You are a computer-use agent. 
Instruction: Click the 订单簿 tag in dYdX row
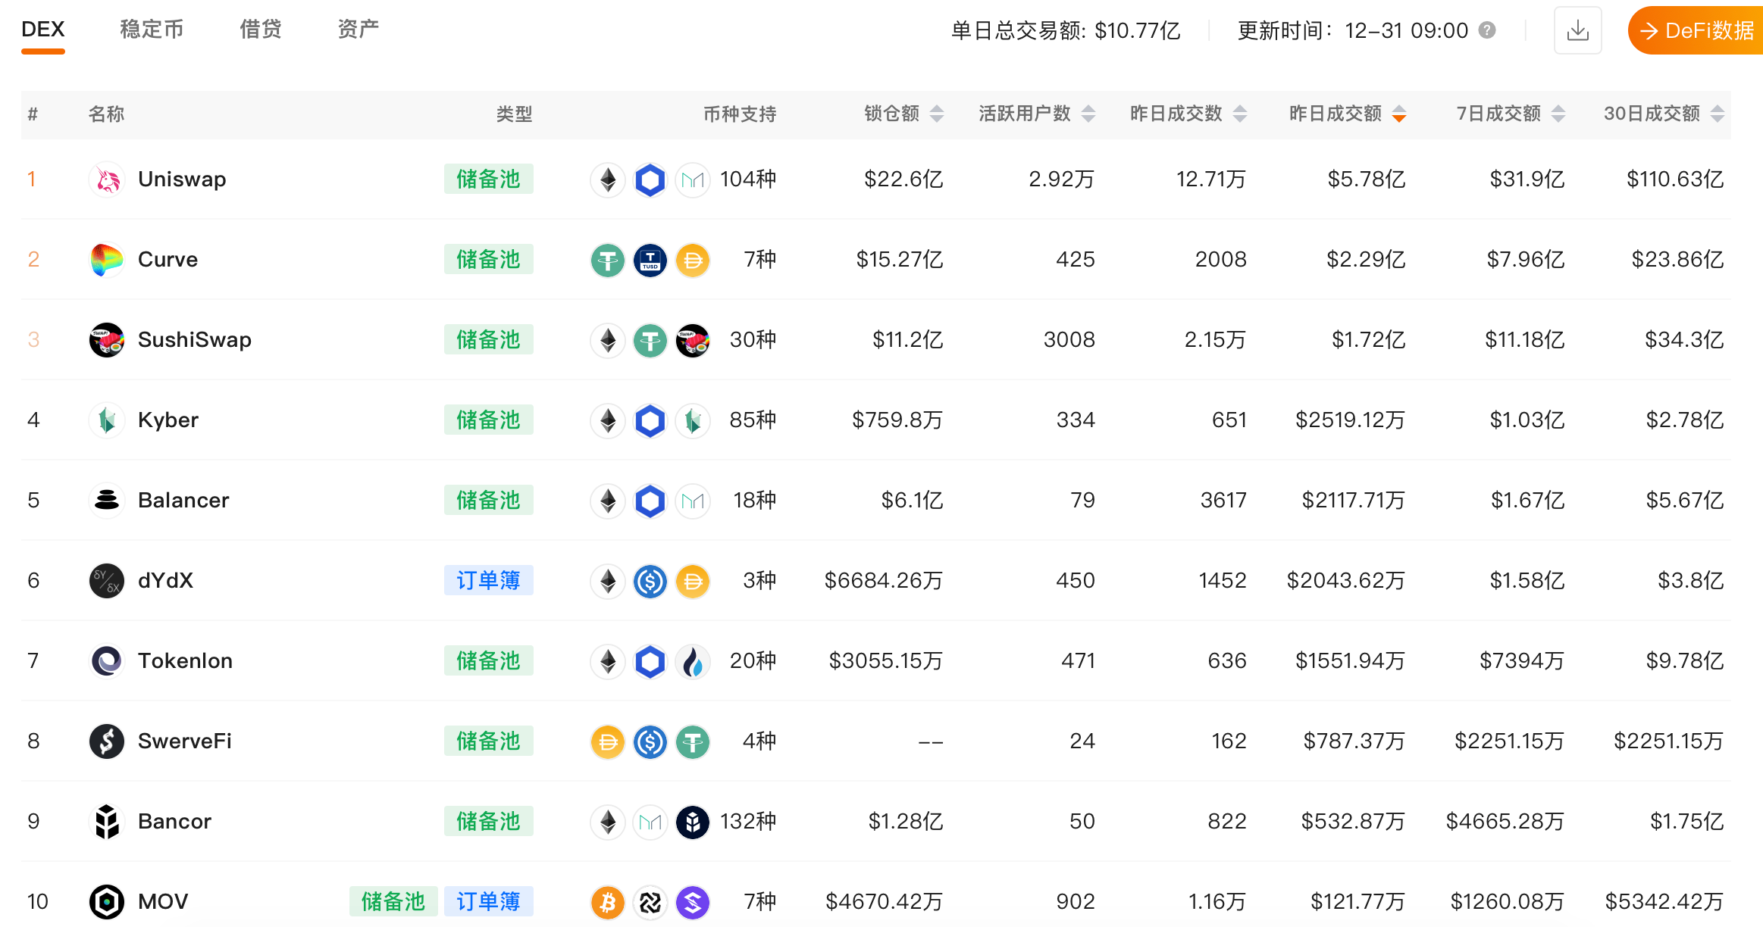coord(489,581)
